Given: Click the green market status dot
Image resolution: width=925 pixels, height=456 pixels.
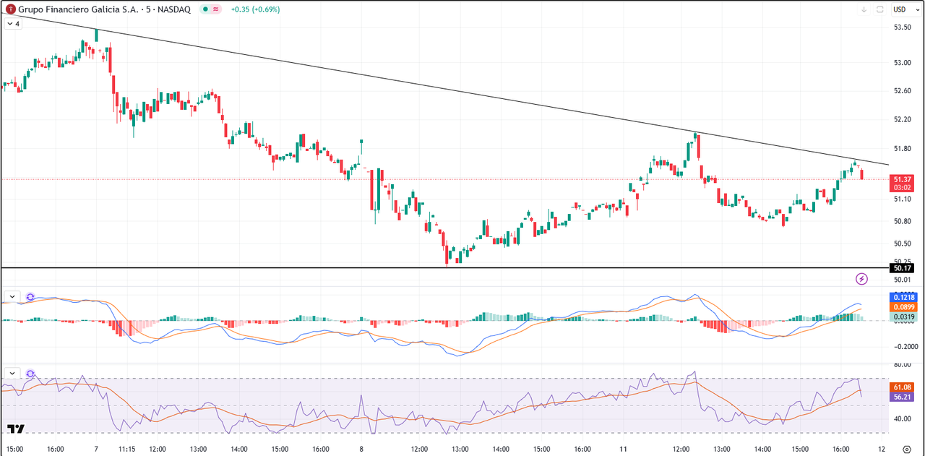Looking at the screenshot, I should [205, 9].
